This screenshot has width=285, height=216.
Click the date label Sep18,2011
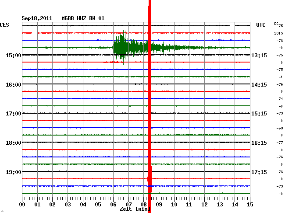(x=37, y=18)
